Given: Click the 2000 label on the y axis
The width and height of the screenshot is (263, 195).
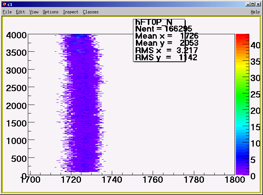Looking at the screenshot, I should (16, 106).
